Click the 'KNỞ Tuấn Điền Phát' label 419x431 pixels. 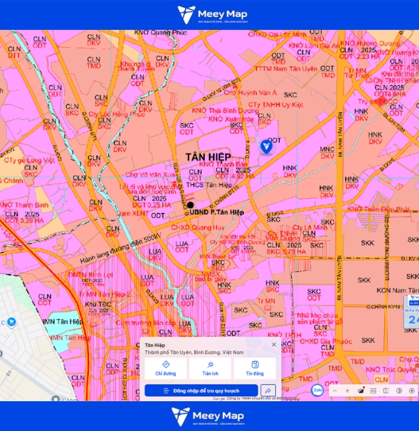[x=378, y=209]
